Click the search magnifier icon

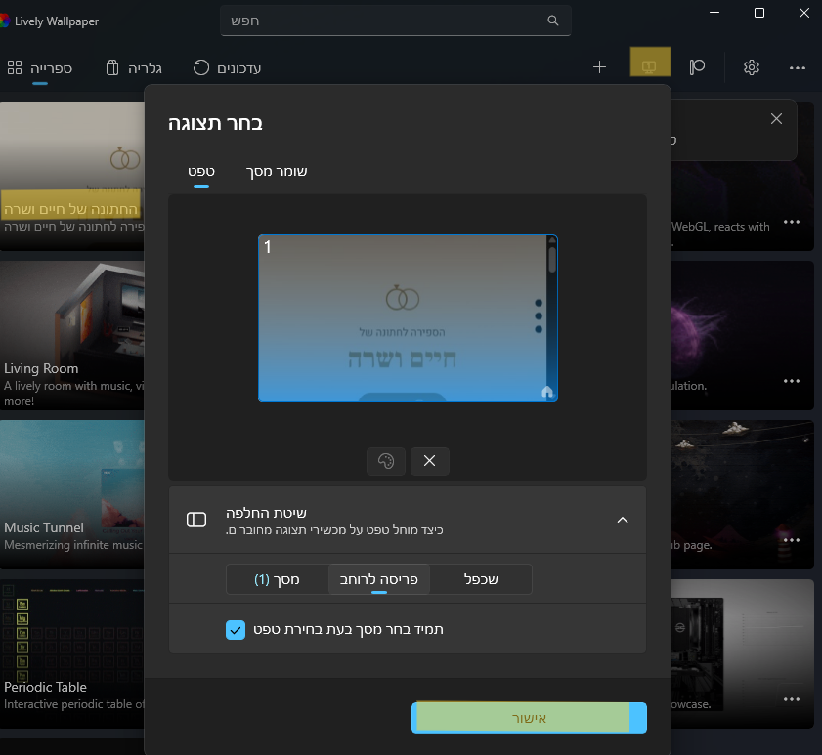pyautogui.click(x=553, y=21)
